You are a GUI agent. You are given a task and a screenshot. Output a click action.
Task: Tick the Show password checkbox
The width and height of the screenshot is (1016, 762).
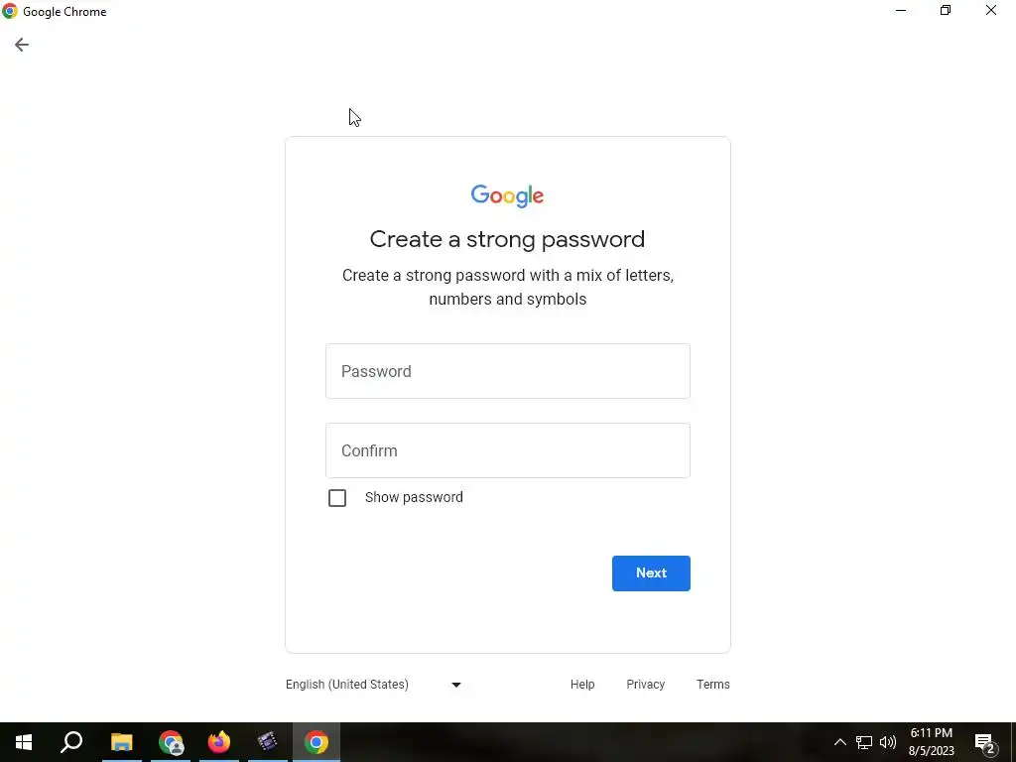337,498
